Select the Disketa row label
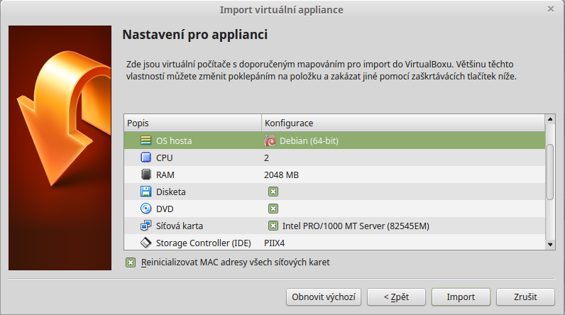The image size is (565, 315). (171, 192)
